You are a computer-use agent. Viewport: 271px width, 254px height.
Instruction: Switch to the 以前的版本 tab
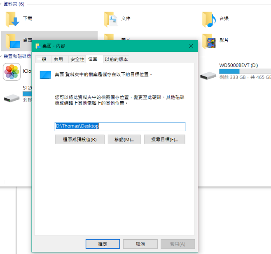coord(116,59)
